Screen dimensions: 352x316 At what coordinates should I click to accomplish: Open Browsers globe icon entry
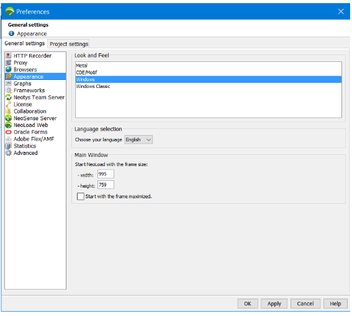[x=9, y=69]
